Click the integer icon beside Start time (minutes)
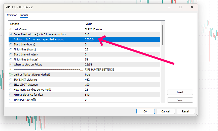218x131 pixels. pos(11,54)
